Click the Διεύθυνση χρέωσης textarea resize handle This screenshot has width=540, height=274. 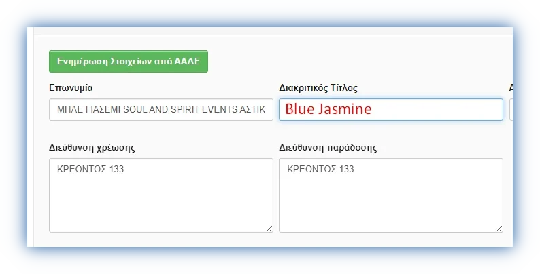coord(269,229)
